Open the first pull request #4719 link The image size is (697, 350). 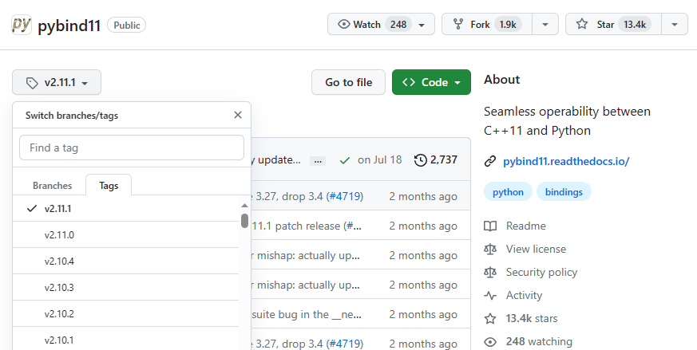(344, 196)
